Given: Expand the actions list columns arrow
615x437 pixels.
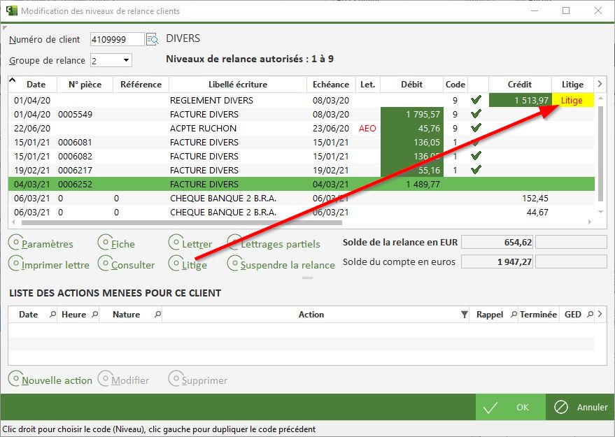Looking at the screenshot, I should point(600,314).
